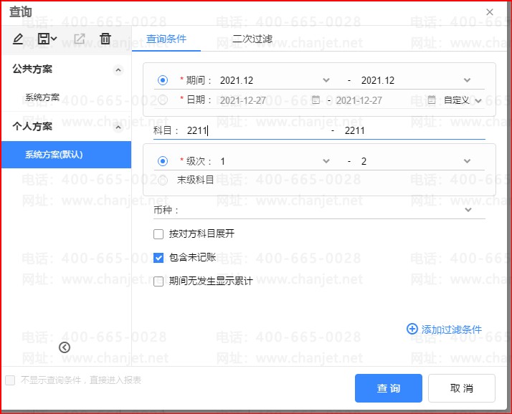The height and width of the screenshot is (414, 512).
Task: Select the 系统方案(默认) personal scheme
Action: pyautogui.click(x=65, y=155)
